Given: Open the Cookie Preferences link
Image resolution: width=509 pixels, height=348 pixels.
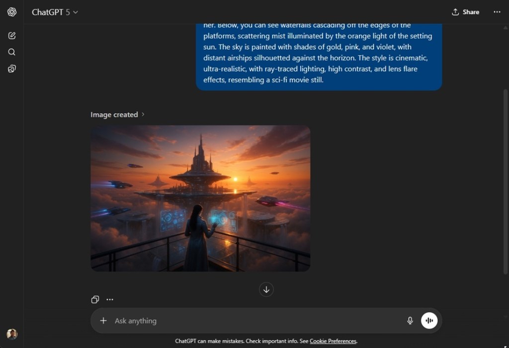Looking at the screenshot, I should [333, 341].
